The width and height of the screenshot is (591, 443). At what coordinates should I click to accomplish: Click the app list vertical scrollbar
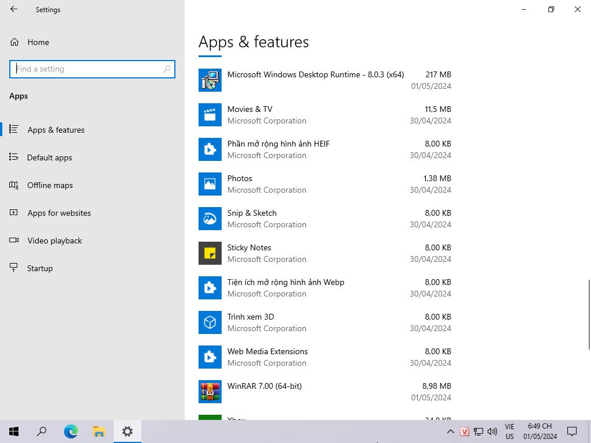pos(589,314)
